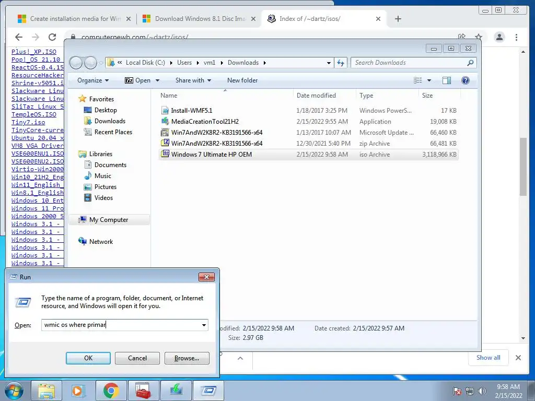
Task: Click the volume speaker tray icon
Action: [482, 391]
